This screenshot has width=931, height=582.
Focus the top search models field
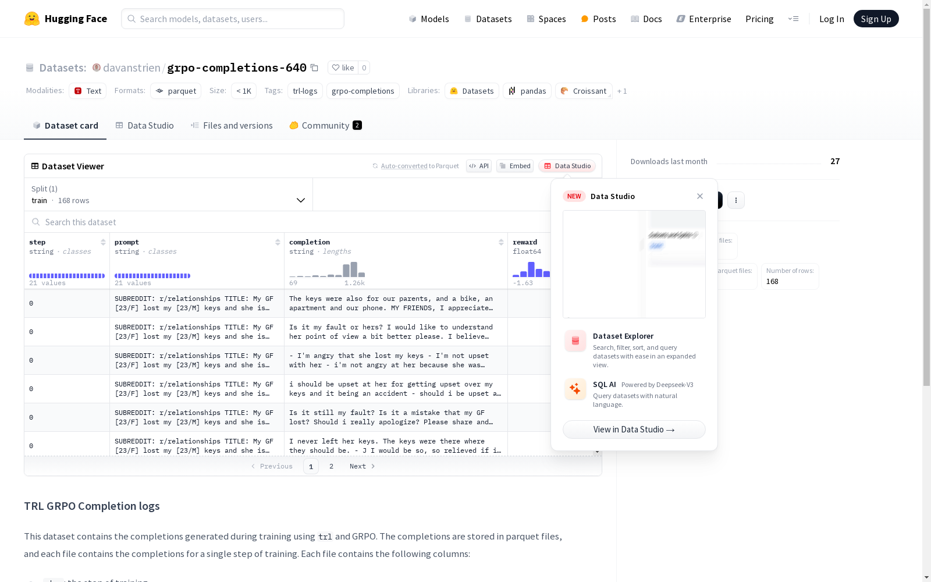click(x=233, y=19)
